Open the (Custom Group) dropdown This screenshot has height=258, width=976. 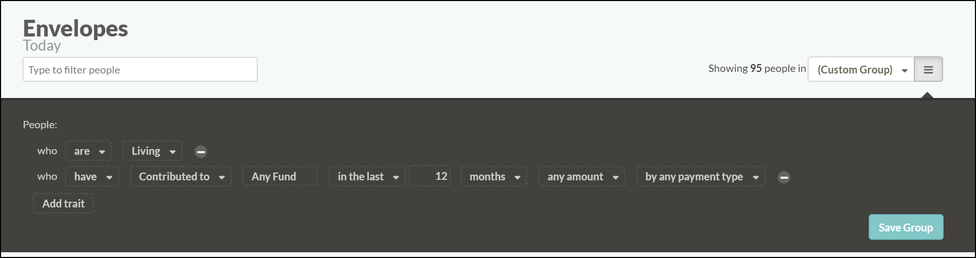861,69
